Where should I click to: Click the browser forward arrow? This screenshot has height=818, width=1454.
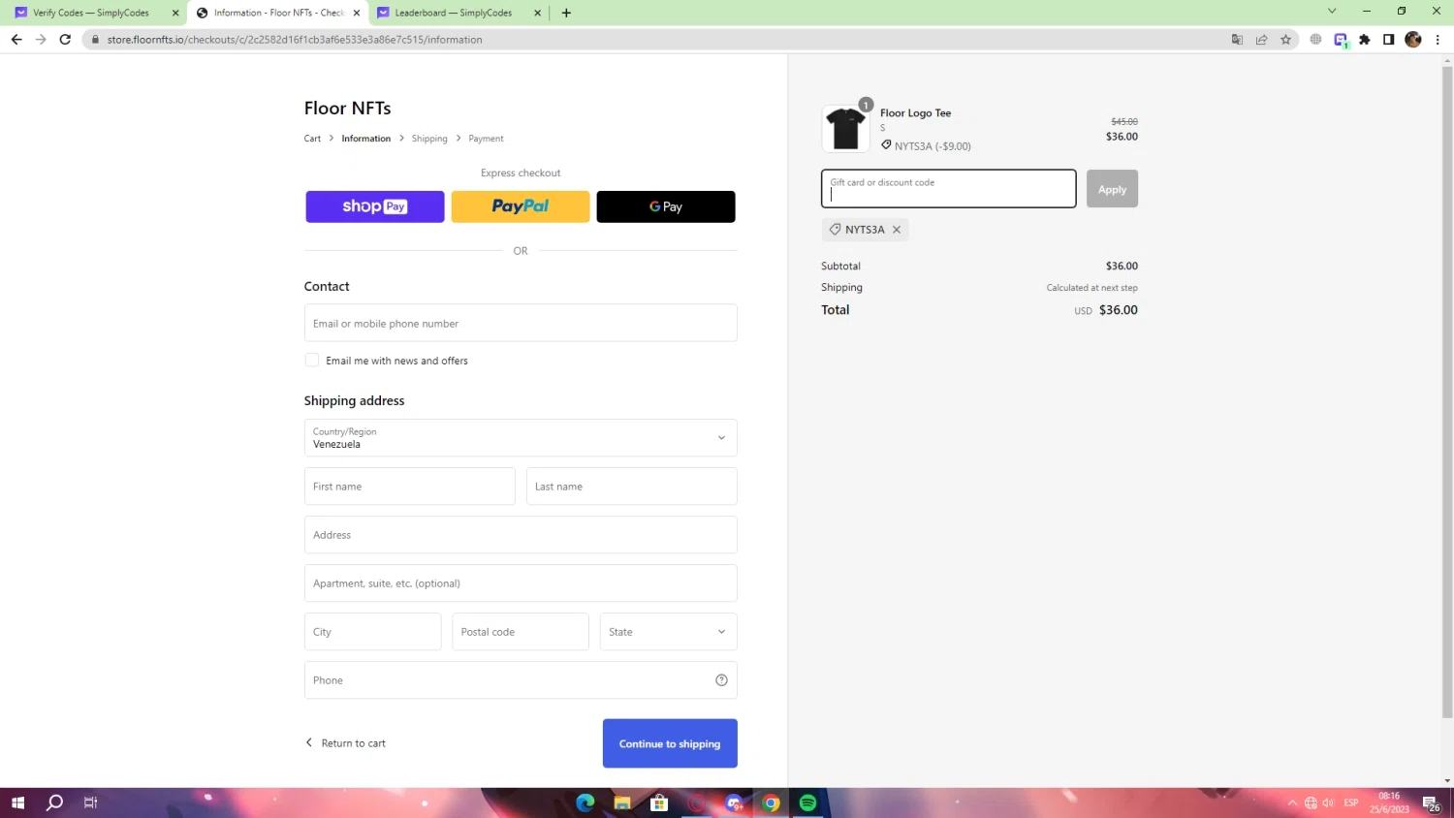click(x=41, y=40)
